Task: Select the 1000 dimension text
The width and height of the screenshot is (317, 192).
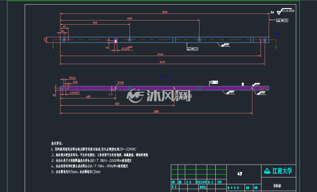Action: [x=130, y=19]
